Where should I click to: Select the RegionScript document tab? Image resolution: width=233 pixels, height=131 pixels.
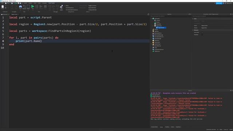pos(15,14)
